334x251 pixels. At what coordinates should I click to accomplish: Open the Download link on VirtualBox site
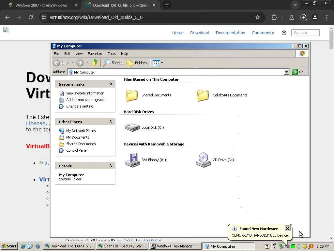(200, 33)
